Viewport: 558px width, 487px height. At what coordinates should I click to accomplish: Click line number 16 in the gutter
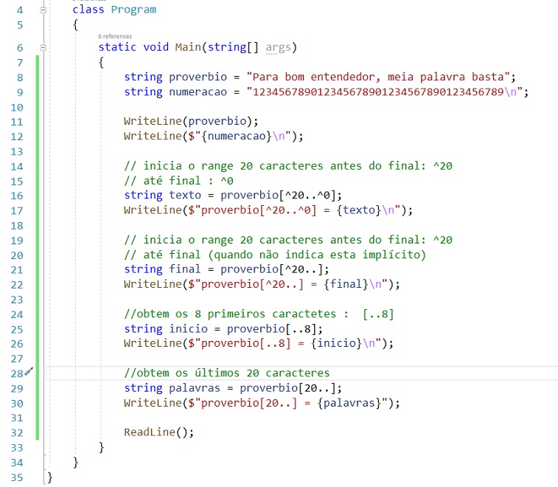(17, 196)
